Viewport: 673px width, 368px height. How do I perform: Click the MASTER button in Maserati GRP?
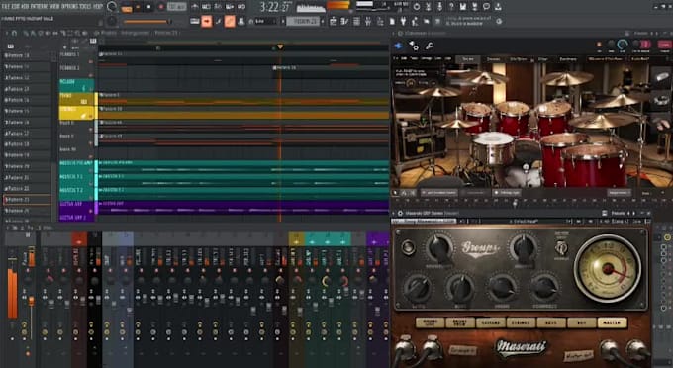612,322
